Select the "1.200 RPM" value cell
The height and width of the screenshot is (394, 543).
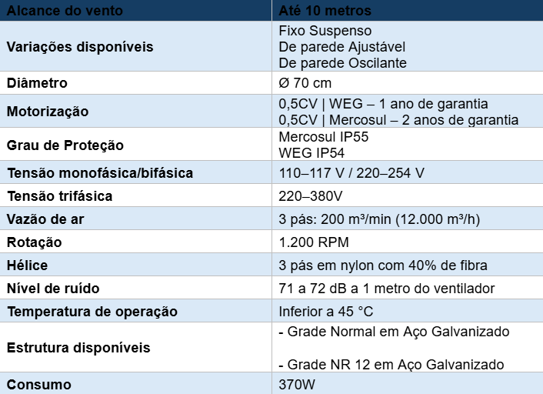point(314,242)
